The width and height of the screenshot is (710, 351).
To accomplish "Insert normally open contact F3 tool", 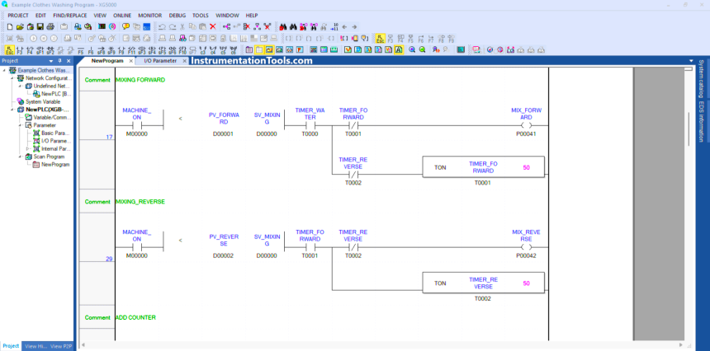I will [20, 49].
